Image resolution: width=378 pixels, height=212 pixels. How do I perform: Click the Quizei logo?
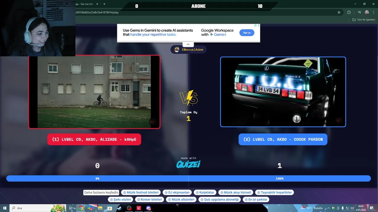[188, 164]
